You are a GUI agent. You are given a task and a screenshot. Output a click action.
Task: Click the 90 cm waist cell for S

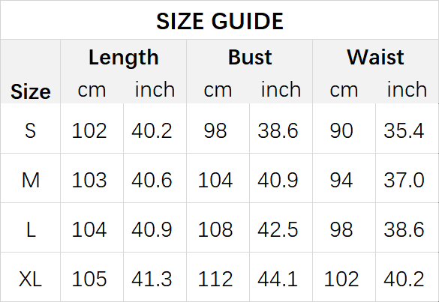(341, 130)
